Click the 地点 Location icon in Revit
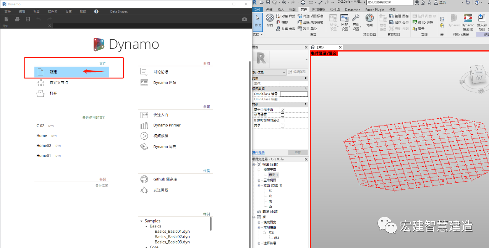The width and height of the screenshot is (489, 248). pos(369,21)
